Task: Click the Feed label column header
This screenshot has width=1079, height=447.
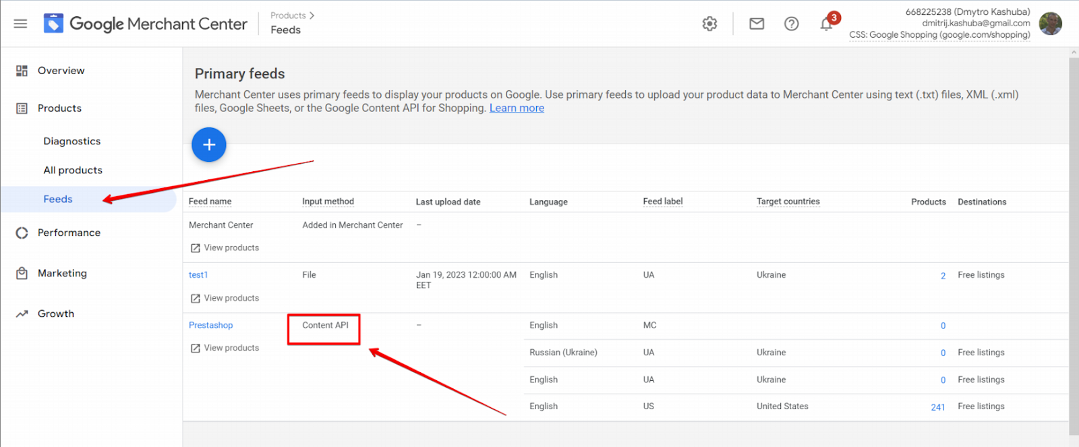Action: click(663, 202)
